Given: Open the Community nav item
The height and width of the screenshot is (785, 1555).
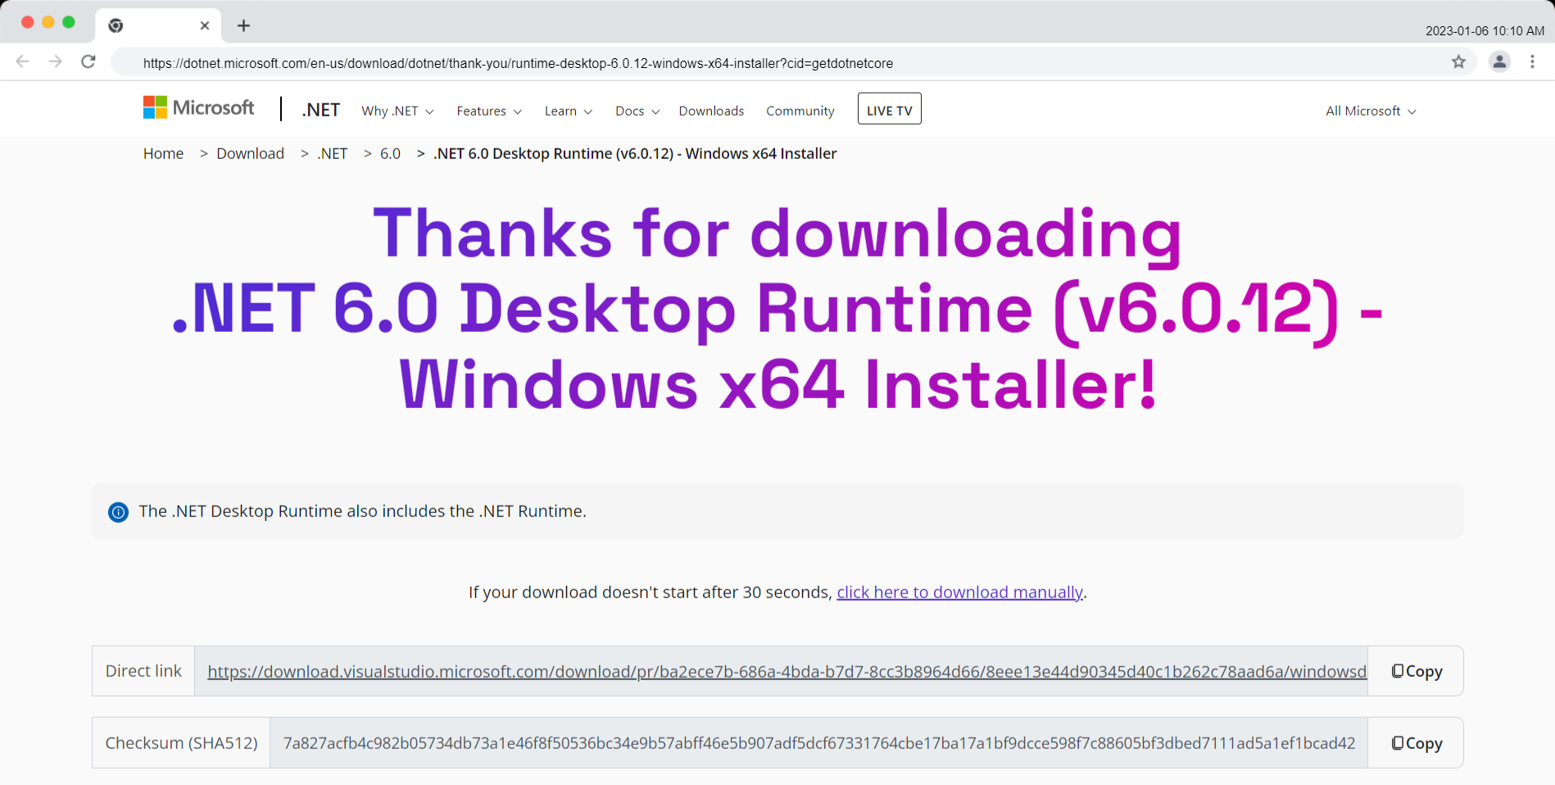Looking at the screenshot, I should tap(800, 111).
